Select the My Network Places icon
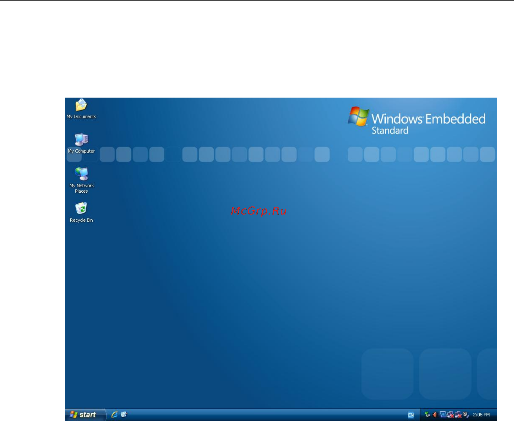Viewport: 514px width, 421px height. (81, 180)
